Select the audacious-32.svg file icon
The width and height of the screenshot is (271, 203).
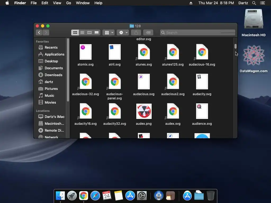85,81
